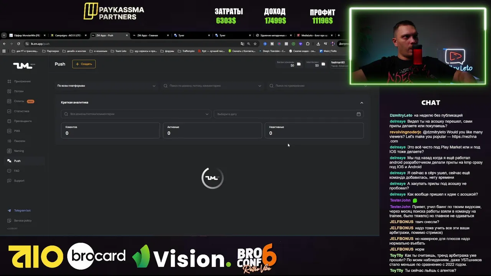Switch to Оффер MonsterWin browser tab
Viewport: 491px width, 276px height.
27,35
